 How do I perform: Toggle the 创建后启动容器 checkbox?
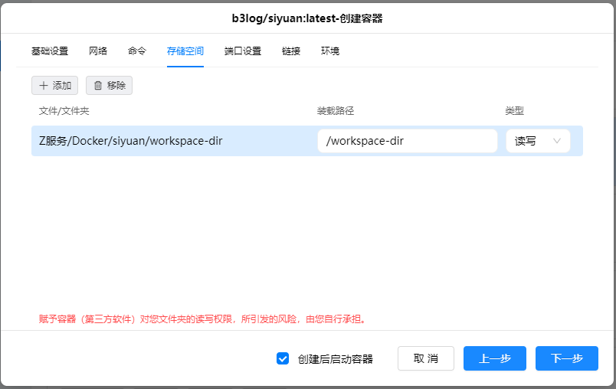283,358
